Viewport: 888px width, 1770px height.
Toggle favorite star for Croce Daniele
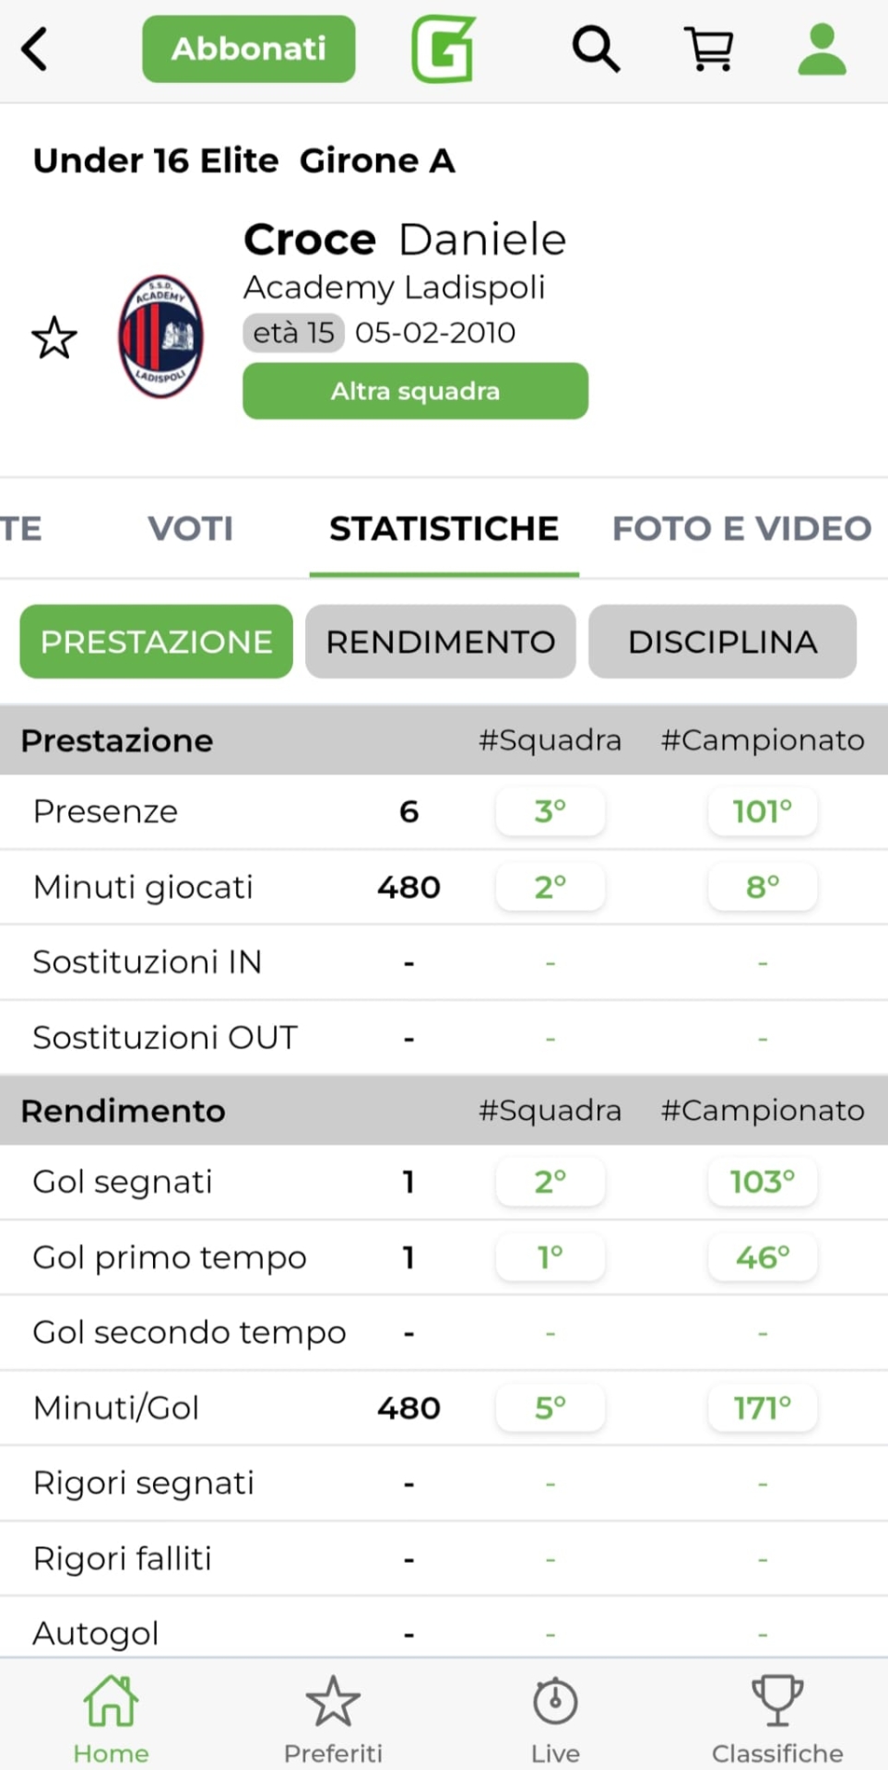(x=54, y=337)
